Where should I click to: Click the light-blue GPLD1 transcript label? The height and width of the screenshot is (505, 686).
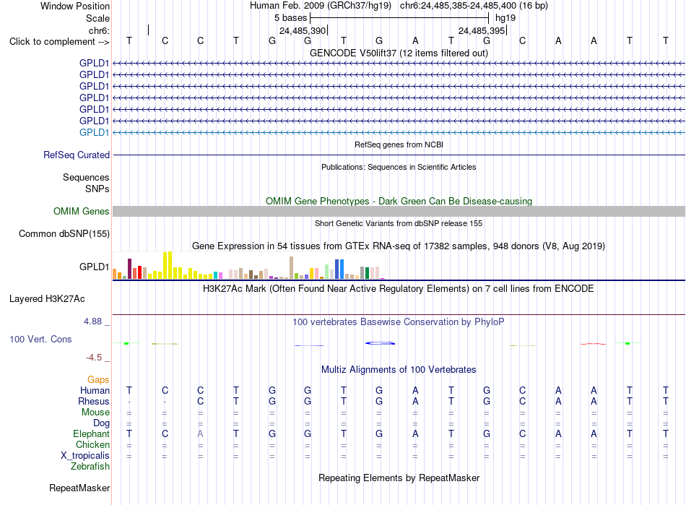coord(94,133)
